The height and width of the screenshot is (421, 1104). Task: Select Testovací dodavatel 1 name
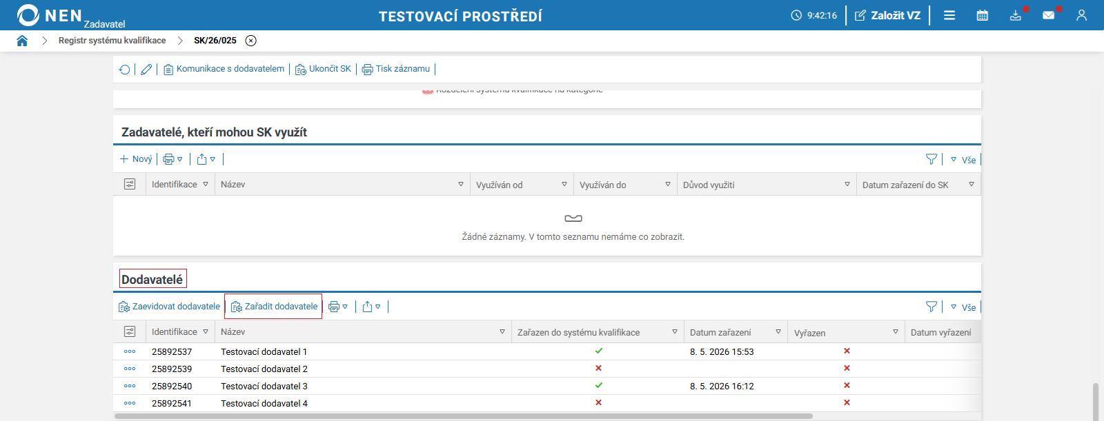(264, 351)
